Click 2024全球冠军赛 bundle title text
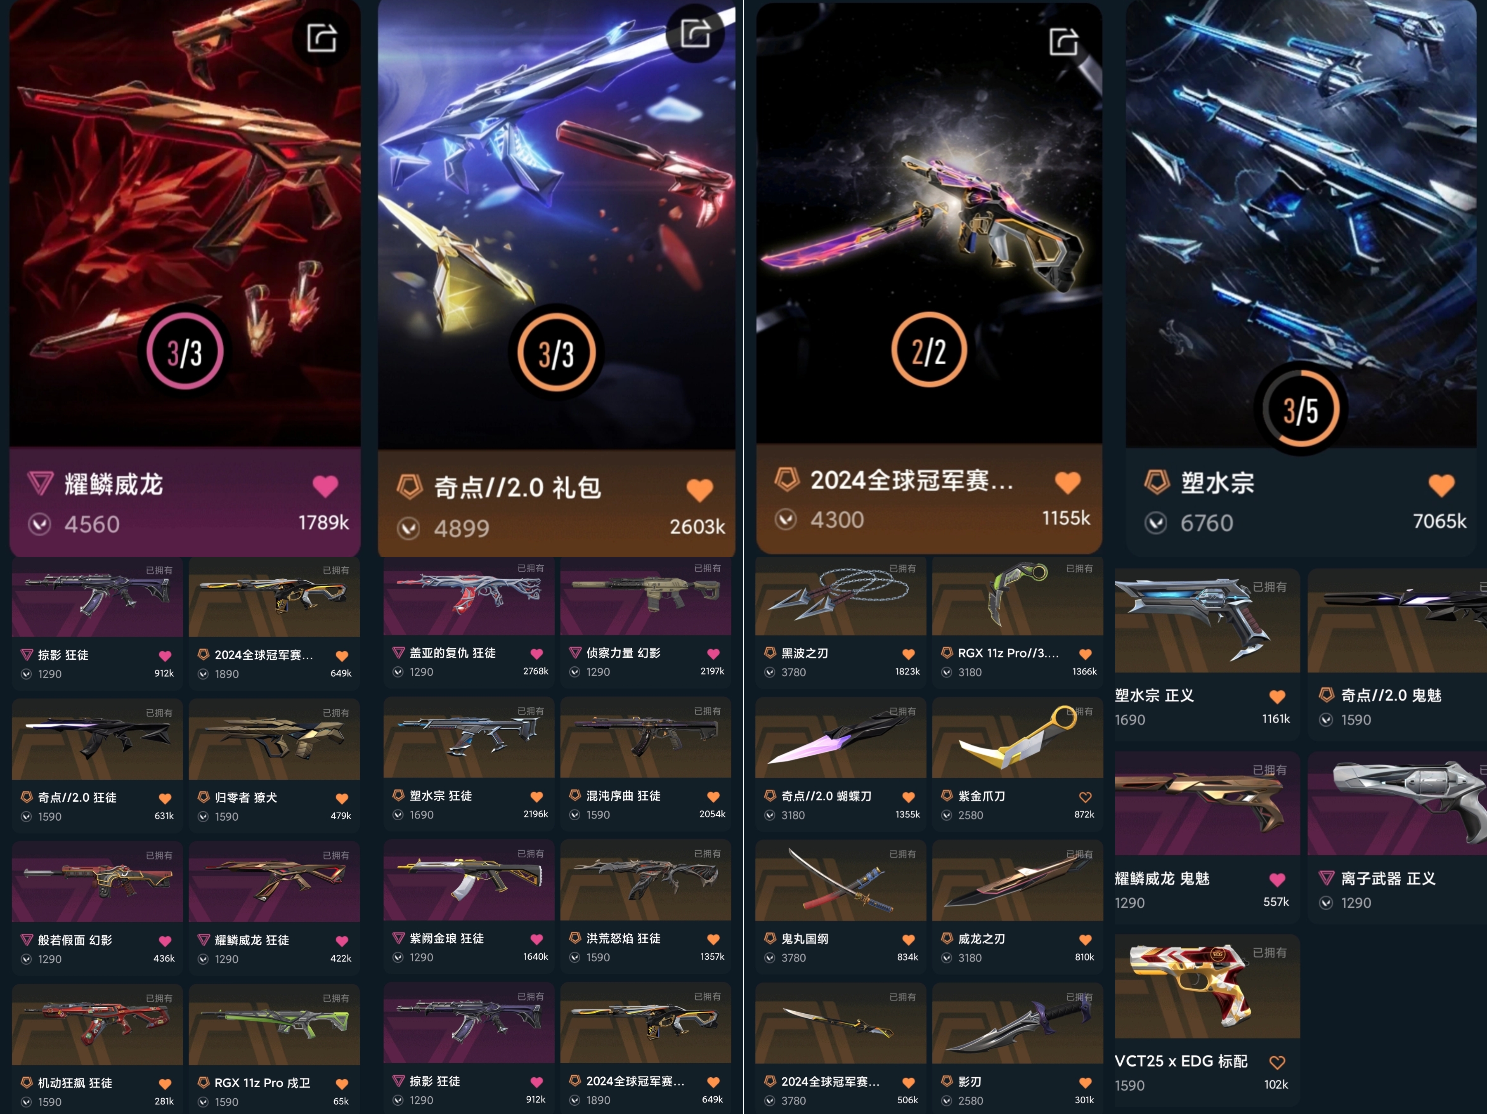 (911, 480)
